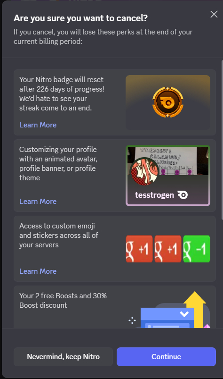
Task: Open Learn More about Nitro badge
Action: coord(38,125)
